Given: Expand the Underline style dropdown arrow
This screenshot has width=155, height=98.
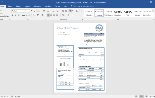Looking at the screenshot, I should pyautogui.click(x=21, y=15).
